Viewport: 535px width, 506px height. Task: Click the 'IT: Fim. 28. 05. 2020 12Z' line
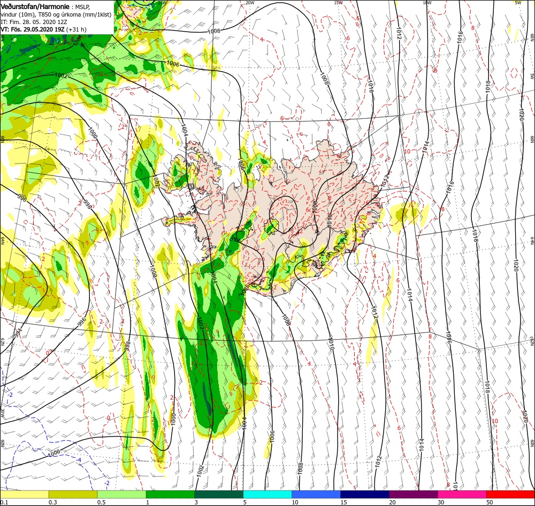34,22
